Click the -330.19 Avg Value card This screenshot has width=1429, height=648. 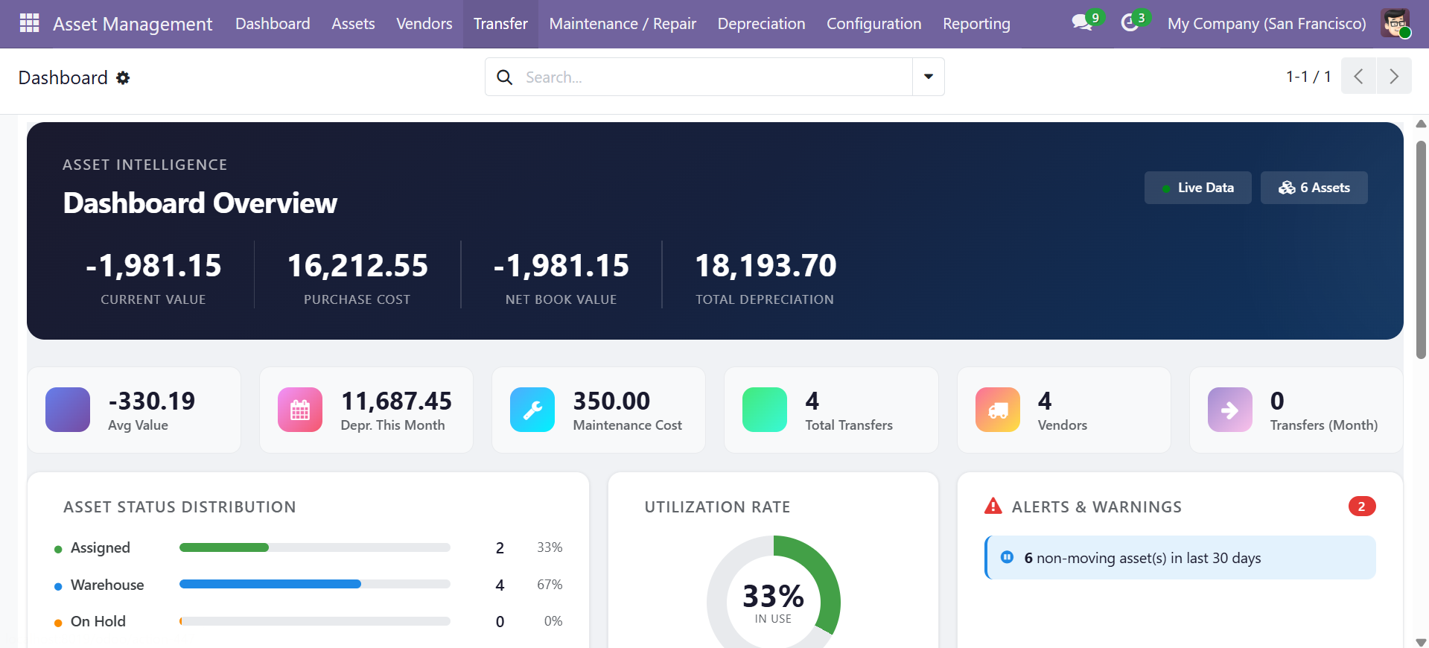pos(134,410)
